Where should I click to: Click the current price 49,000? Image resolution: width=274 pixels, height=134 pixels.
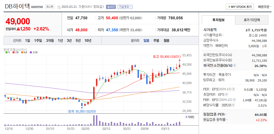click(18, 21)
